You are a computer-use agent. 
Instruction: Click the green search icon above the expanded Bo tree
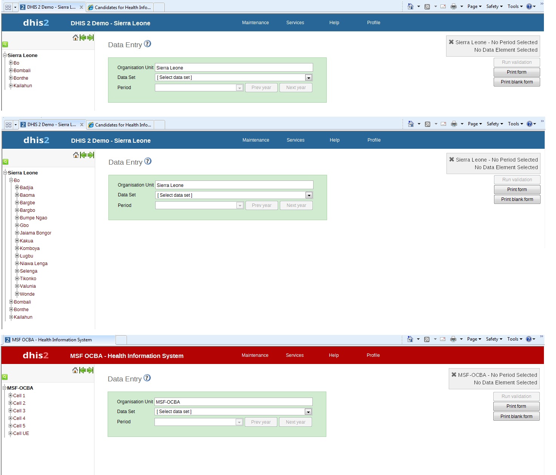(6, 162)
